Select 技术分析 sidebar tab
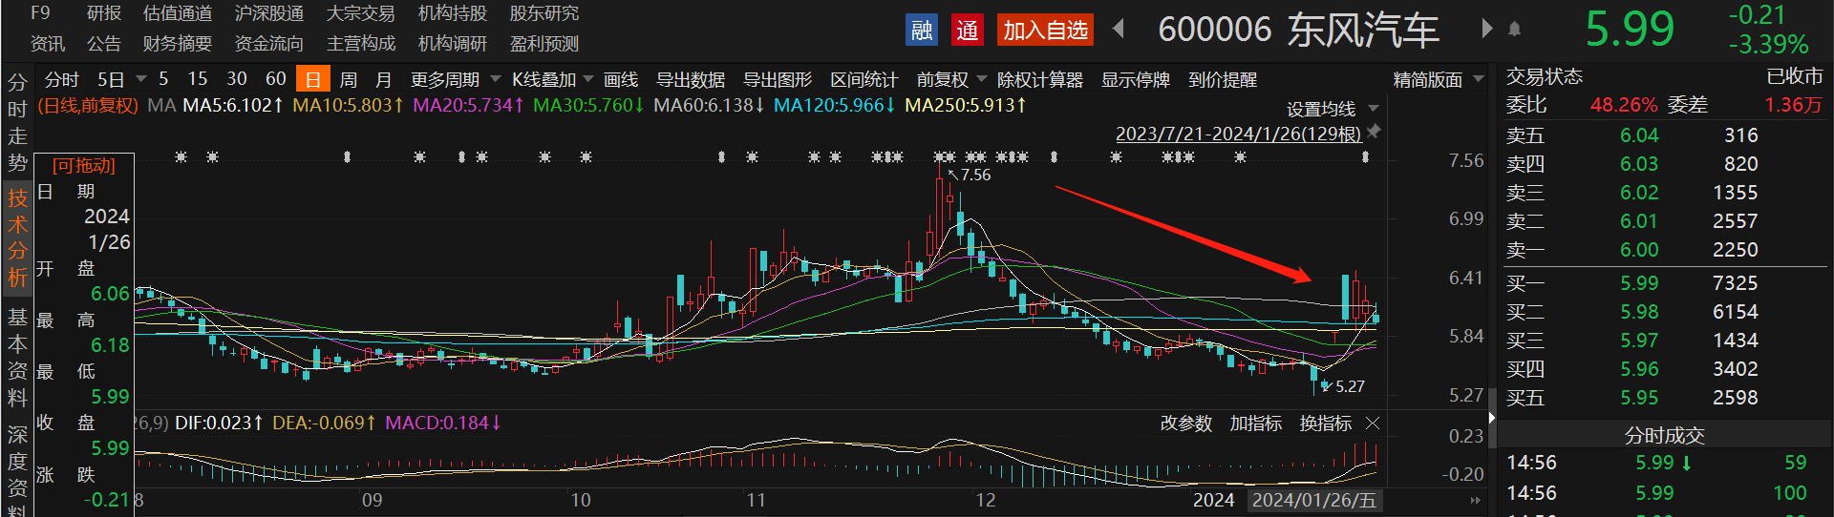 click(17, 238)
